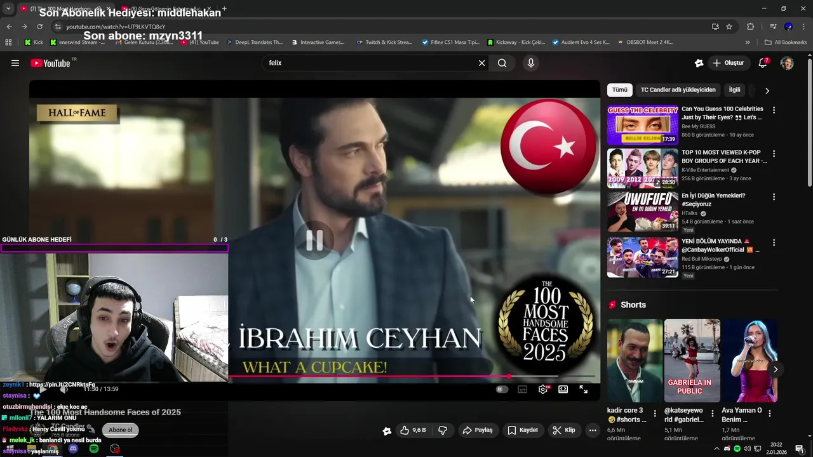The image size is (813, 457).
Task: Run search with magnifier button
Action: click(x=502, y=63)
